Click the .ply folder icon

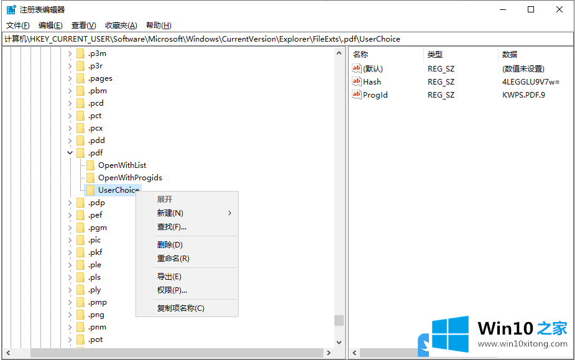click(x=80, y=290)
